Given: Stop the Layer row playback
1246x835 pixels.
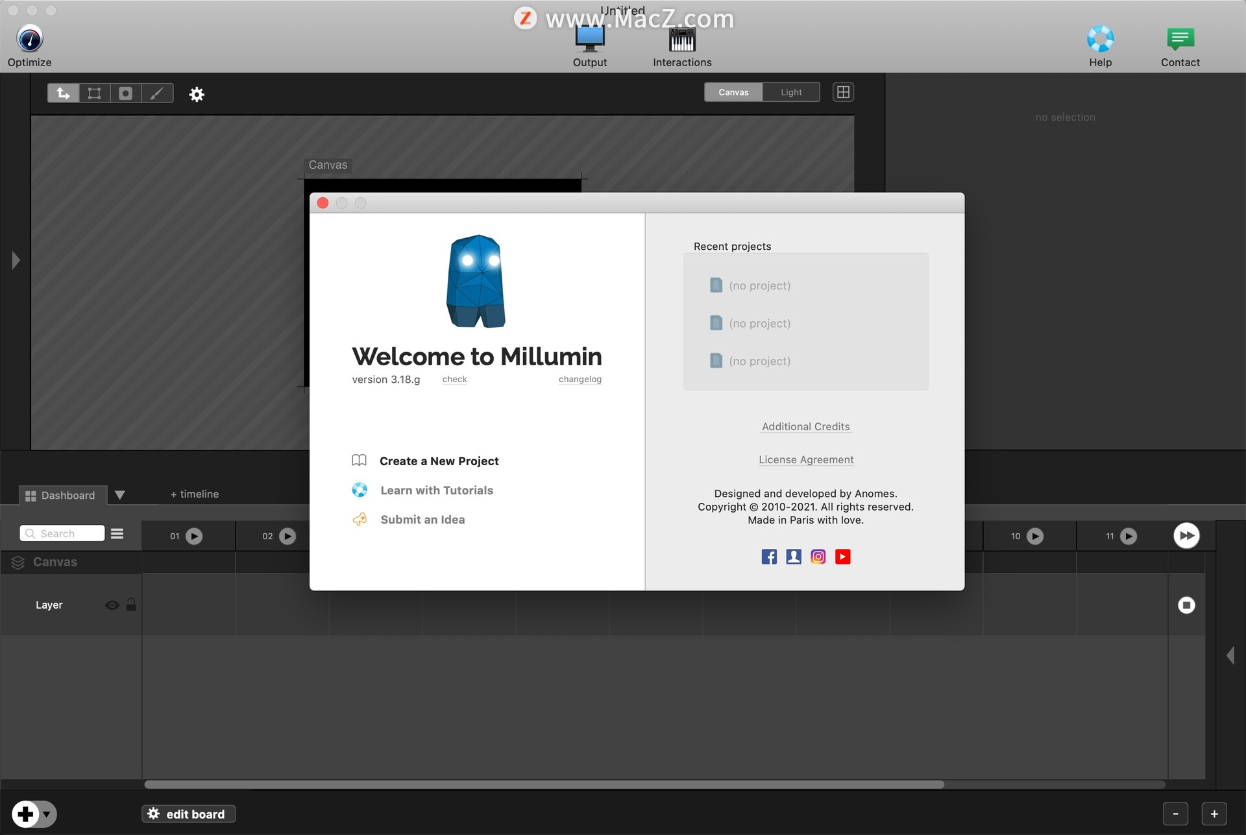Looking at the screenshot, I should point(1186,605).
